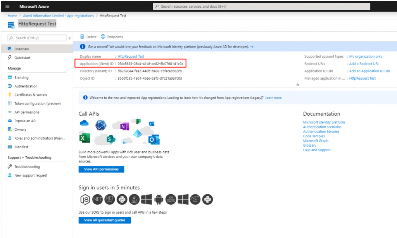Click the Token configuration icon

pyautogui.click(x=10, y=103)
